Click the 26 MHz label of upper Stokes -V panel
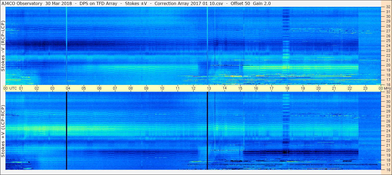The width and height of the screenshot is (392, 175). [388, 36]
